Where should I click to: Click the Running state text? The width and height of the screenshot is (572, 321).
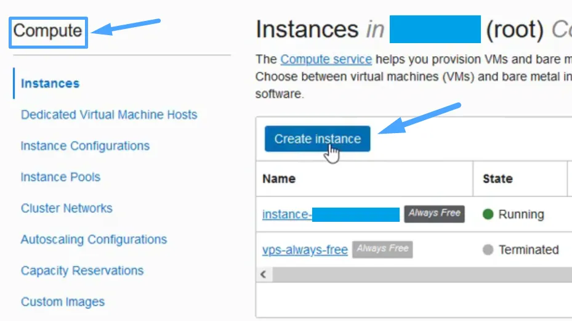(x=521, y=214)
